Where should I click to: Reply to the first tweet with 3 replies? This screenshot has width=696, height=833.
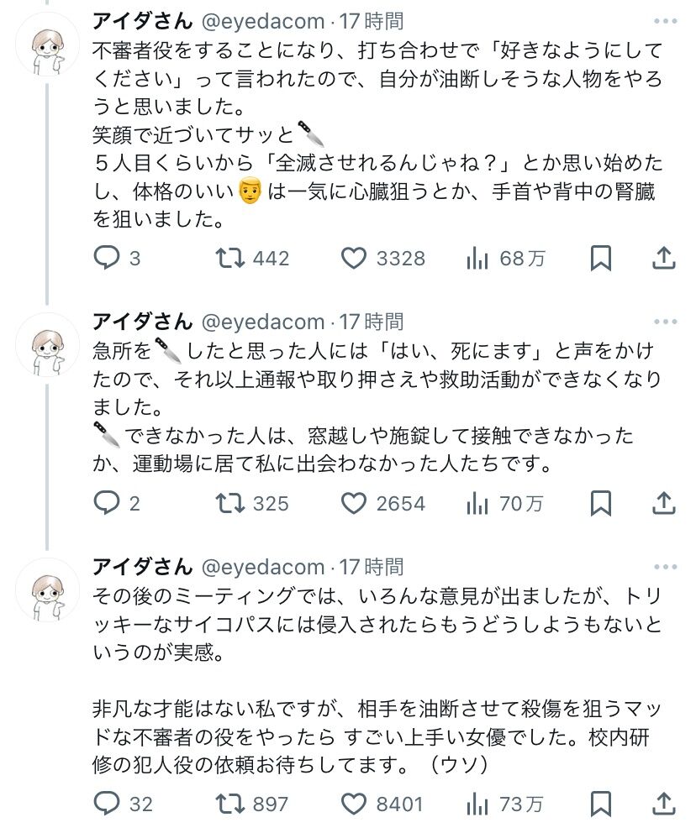106,258
